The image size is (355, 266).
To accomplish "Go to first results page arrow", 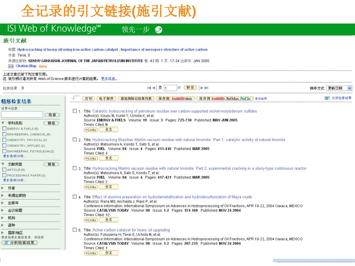I will coord(149,88).
